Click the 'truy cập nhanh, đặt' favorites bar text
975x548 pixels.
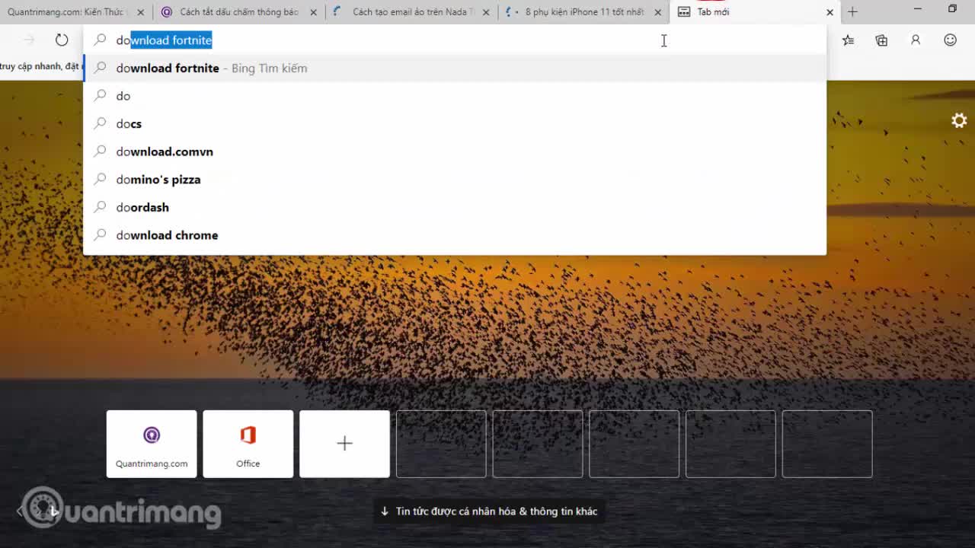(x=40, y=66)
